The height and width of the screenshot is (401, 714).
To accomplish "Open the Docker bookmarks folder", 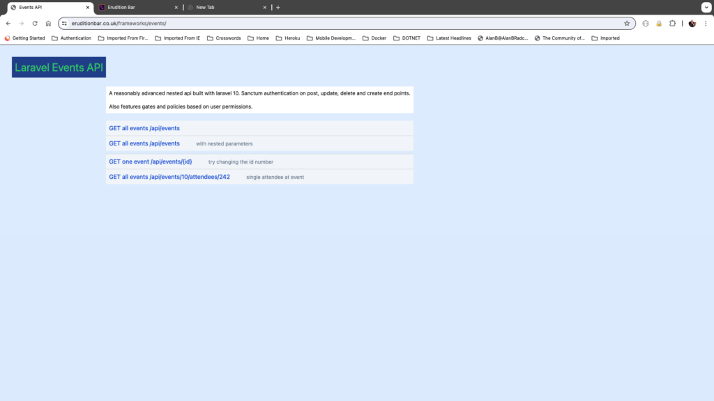I will (374, 38).
